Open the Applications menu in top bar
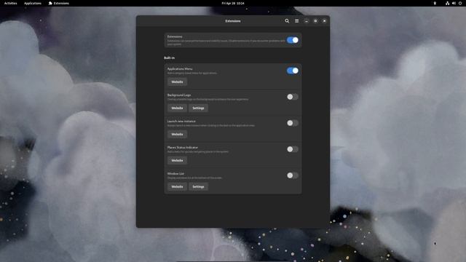Viewport: 466px width, 262px height. 33,3
